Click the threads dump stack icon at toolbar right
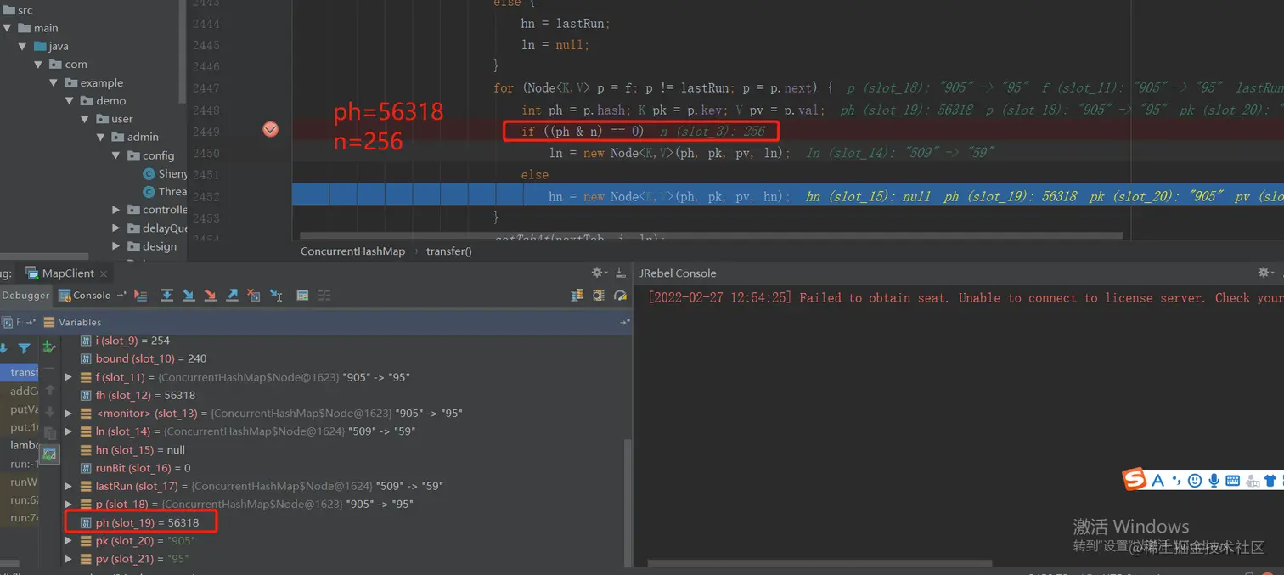The image size is (1284, 575). 577,295
